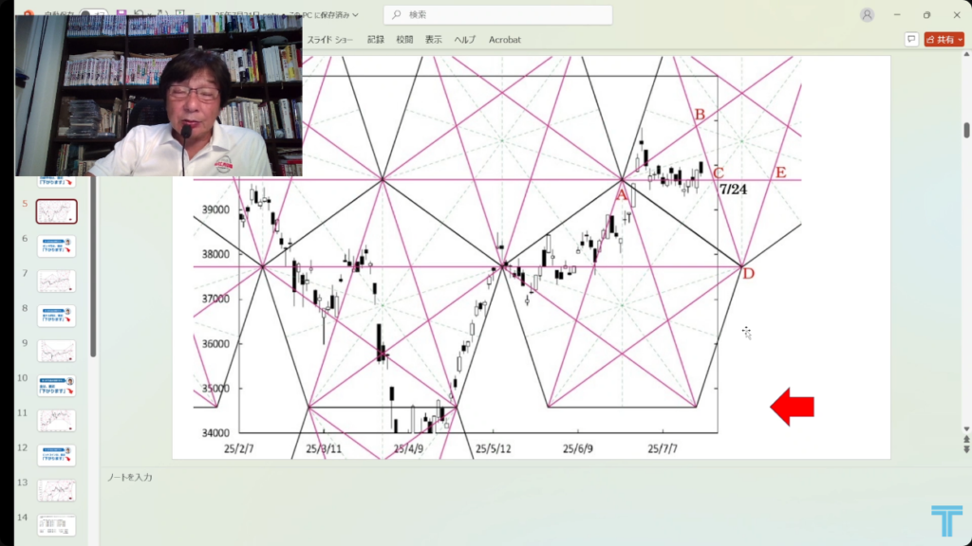Select slide 8 thumbnail
Image resolution: width=972 pixels, height=546 pixels.
point(56,316)
